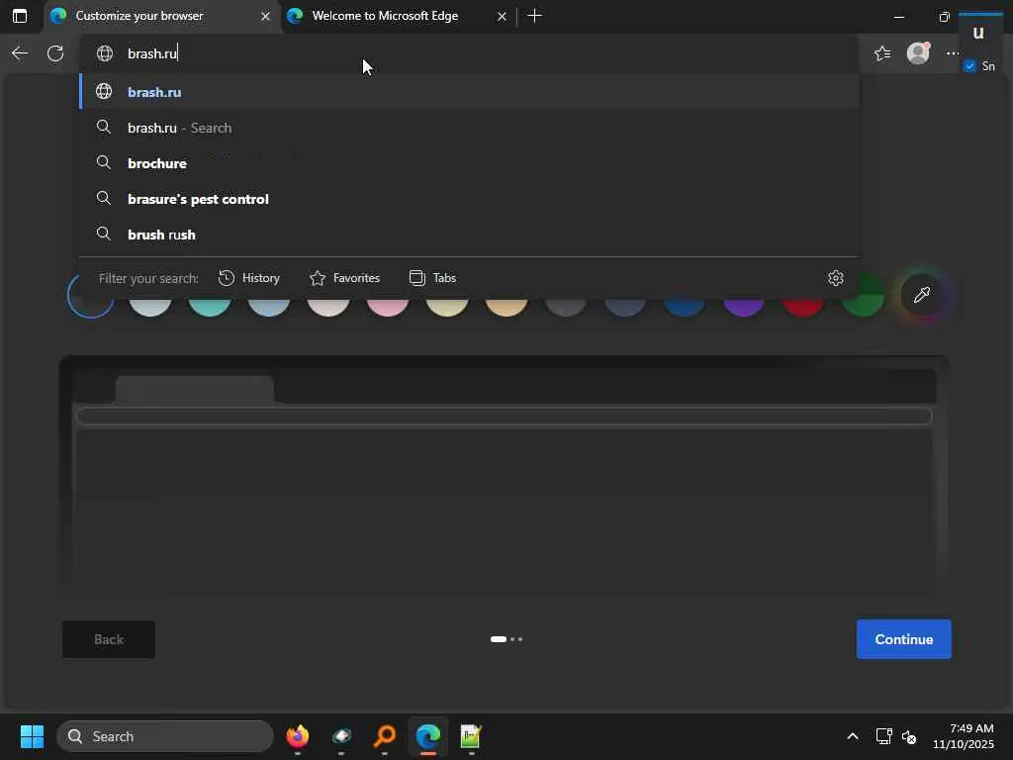Open the clock showing 7:49 AM
1013x760 pixels.
964,736
